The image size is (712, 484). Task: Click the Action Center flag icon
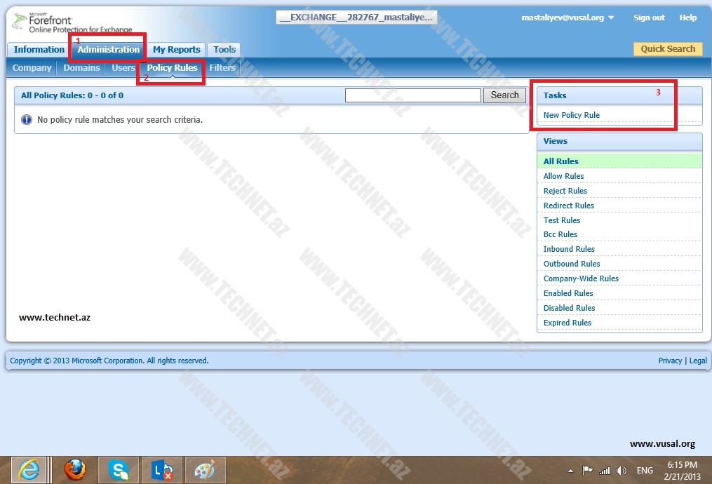588,471
